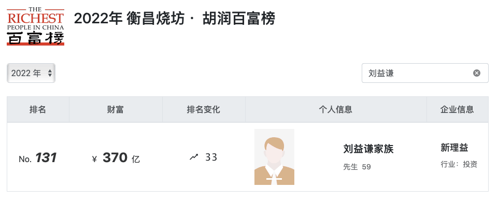Click the rank change number 33
This screenshot has height=202, width=498.
tap(211, 157)
